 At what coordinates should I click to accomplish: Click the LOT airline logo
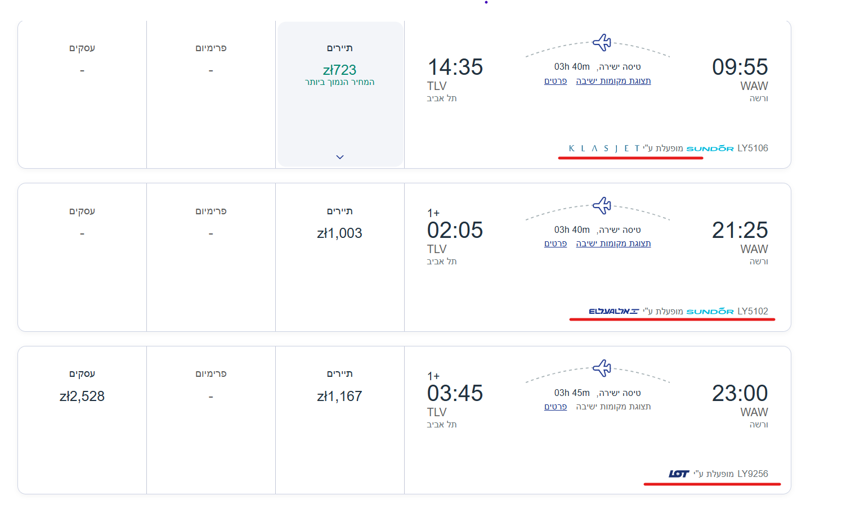[679, 474]
